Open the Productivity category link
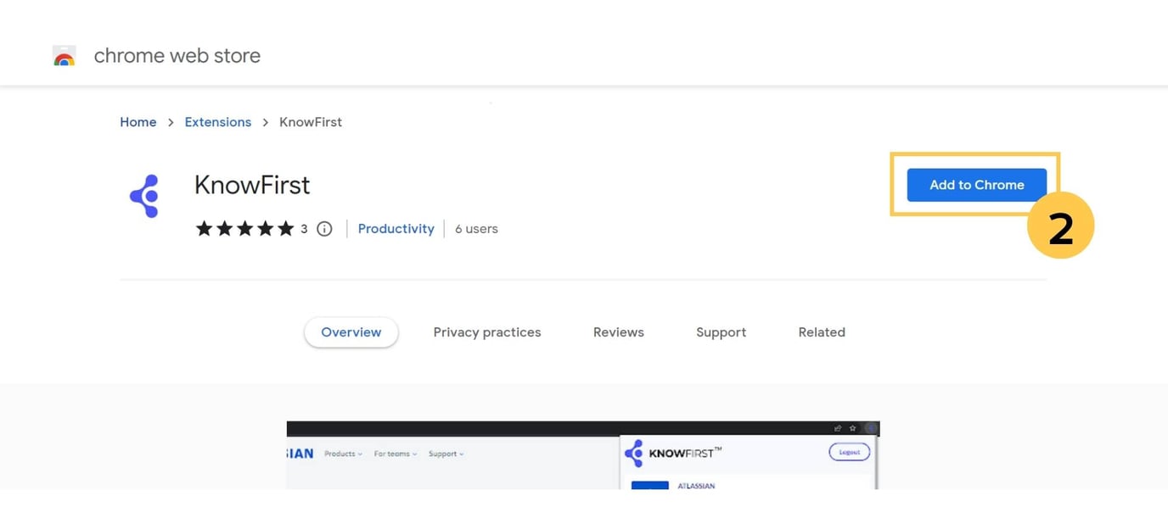Viewport: 1168px width, 518px height. click(x=396, y=228)
